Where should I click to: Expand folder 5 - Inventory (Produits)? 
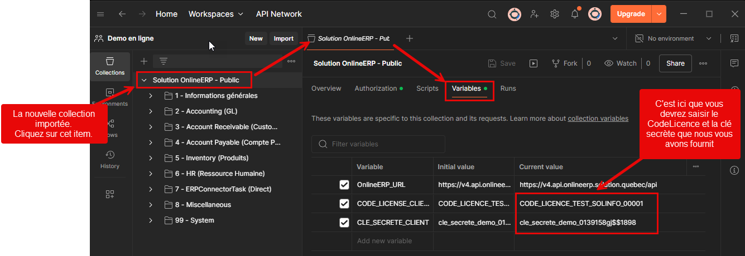151,158
